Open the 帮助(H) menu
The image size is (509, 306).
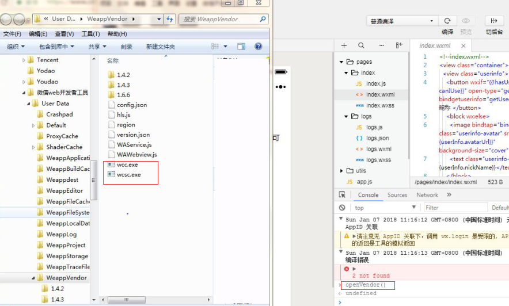(x=117, y=34)
